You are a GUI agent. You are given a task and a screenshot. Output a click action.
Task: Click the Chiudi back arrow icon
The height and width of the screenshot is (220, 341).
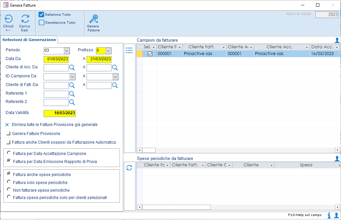pos(8,19)
